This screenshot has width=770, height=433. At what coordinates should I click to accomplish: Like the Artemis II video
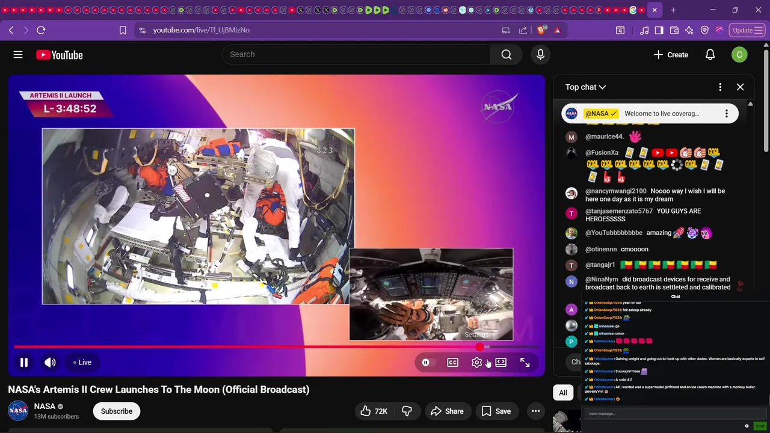point(373,411)
